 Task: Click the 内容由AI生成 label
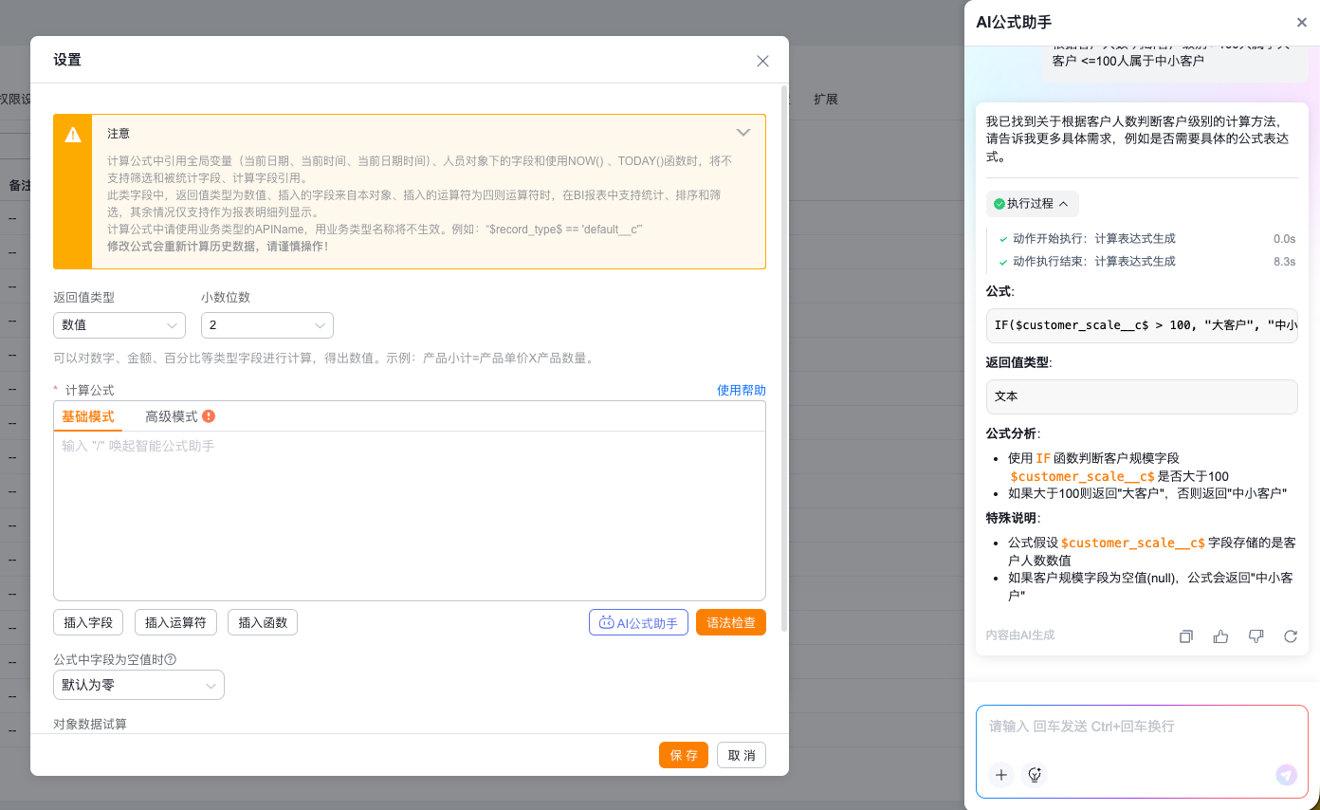[1020, 635]
